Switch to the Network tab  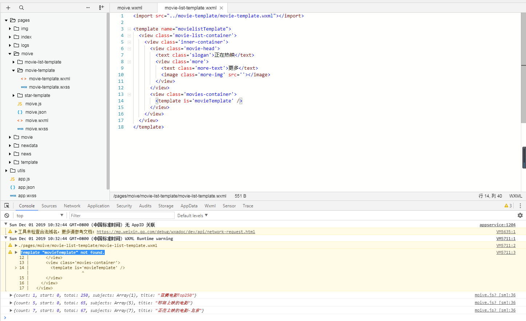coord(72,206)
